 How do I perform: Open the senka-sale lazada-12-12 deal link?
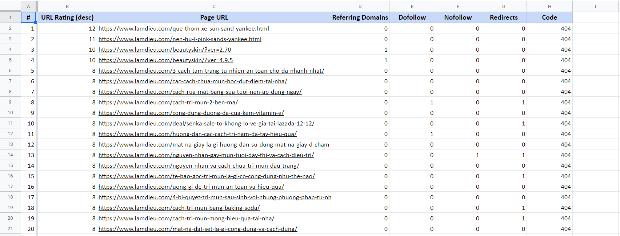(207, 123)
